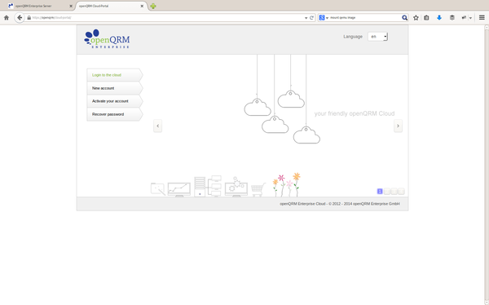This screenshot has height=305, width=489.
Task: Open the Language dropdown set to en
Action: 377,37
